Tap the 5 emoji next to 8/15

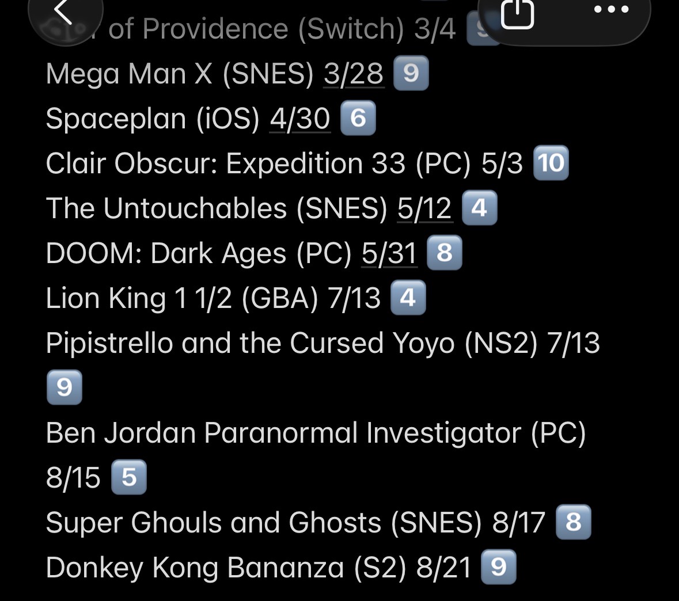(129, 477)
